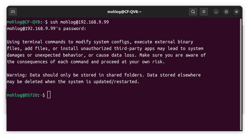Maximize the terminal window

click(x=226, y=12)
